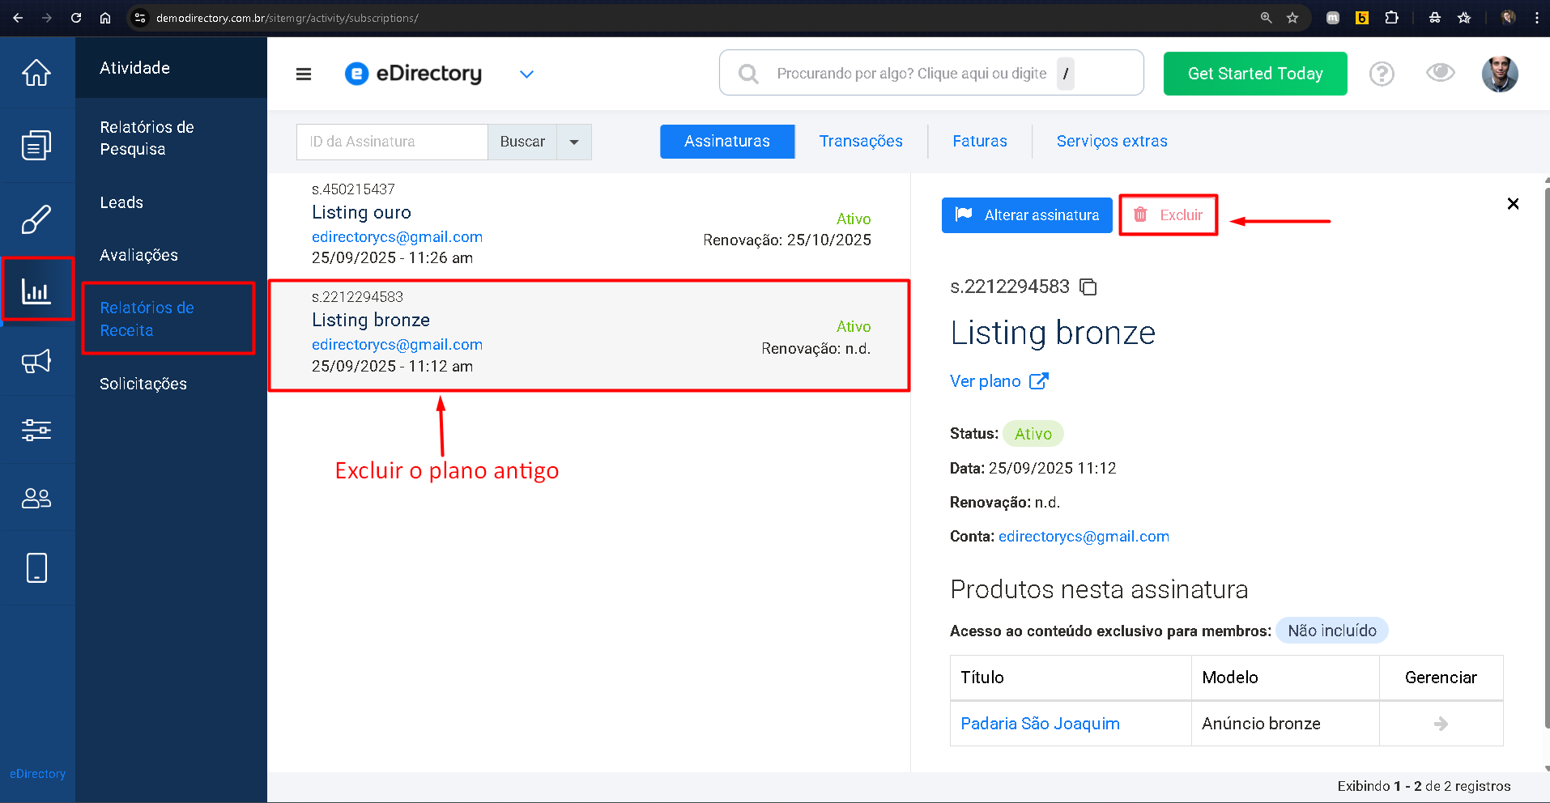Click the Gerenciar arrow for Padaria São Joaquim
Image resolution: width=1550 pixels, height=803 pixels.
[1441, 724]
